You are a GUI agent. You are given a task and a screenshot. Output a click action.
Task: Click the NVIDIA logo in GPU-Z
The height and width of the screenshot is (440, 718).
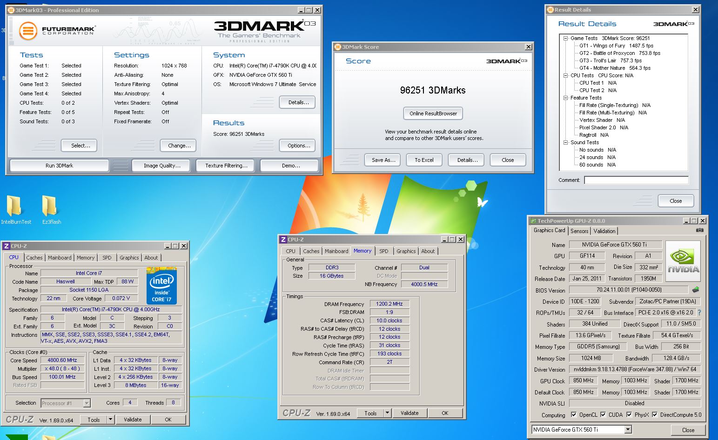[x=683, y=261]
